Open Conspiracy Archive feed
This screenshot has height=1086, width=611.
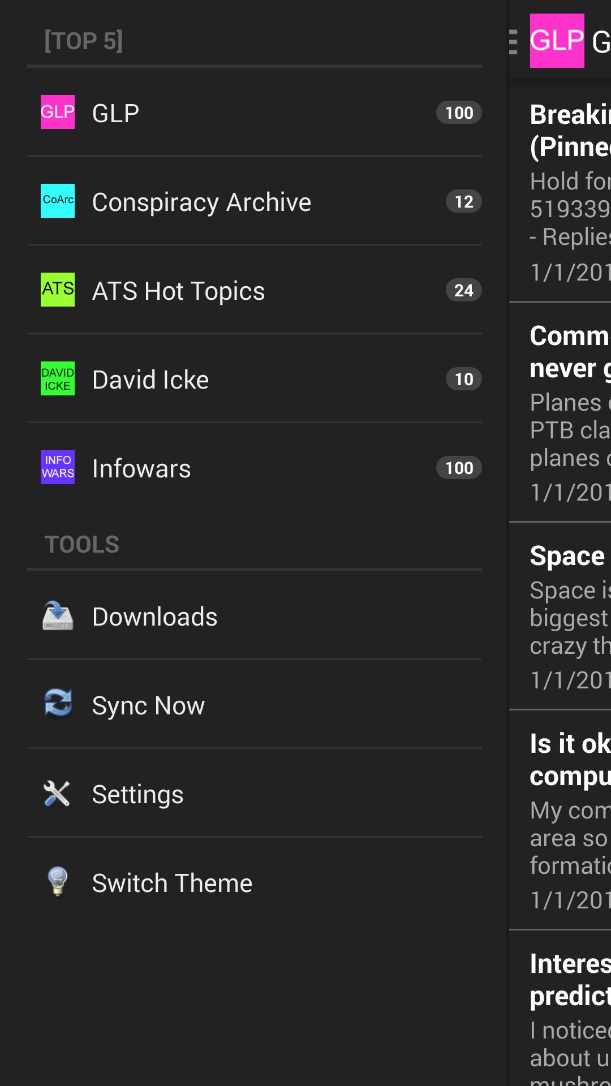201,202
